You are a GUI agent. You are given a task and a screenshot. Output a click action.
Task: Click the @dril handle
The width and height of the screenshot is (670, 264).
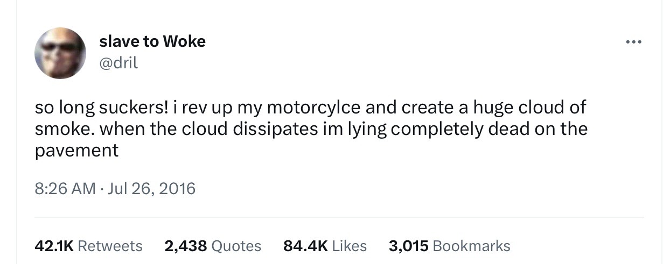[x=118, y=63]
